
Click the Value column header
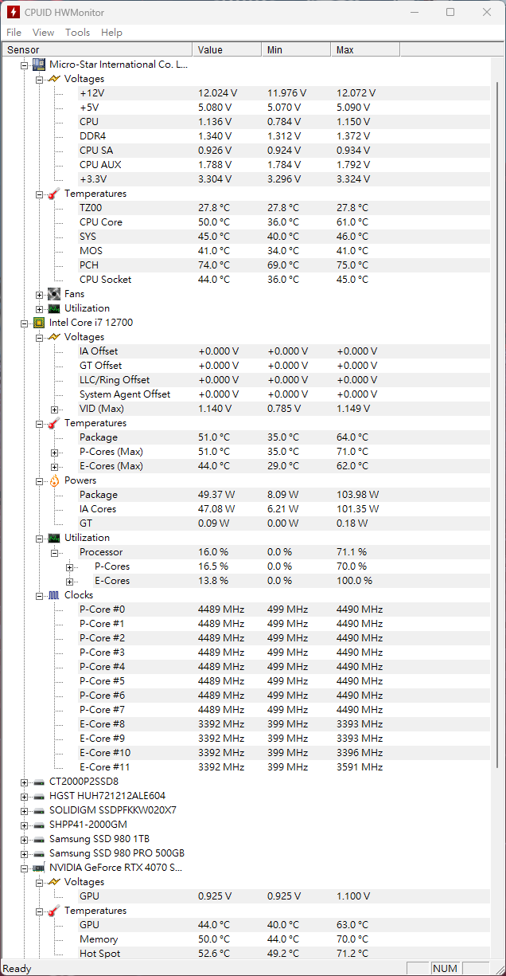pos(227,50)
